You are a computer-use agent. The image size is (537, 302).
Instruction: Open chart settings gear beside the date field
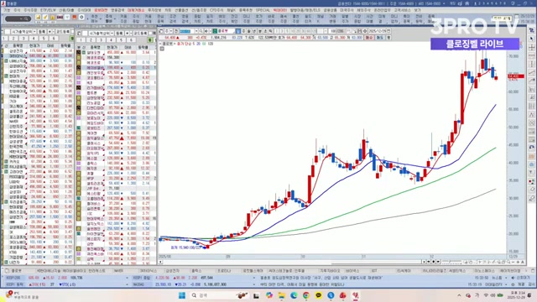point(365,31)
